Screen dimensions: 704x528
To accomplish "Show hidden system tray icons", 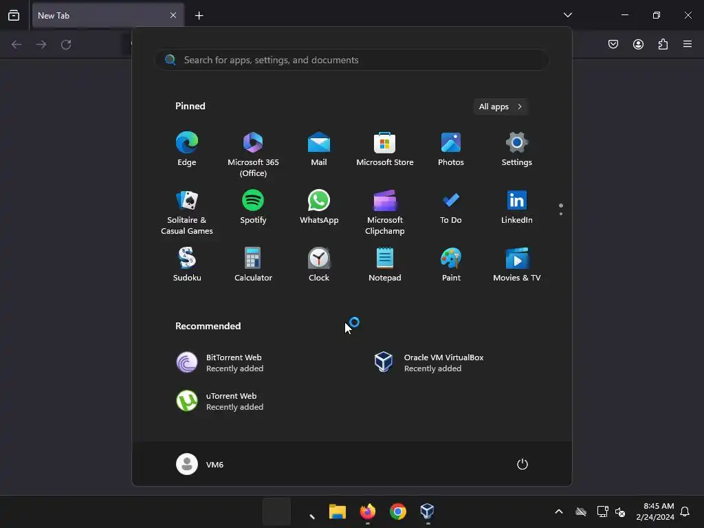I will 559,511.
